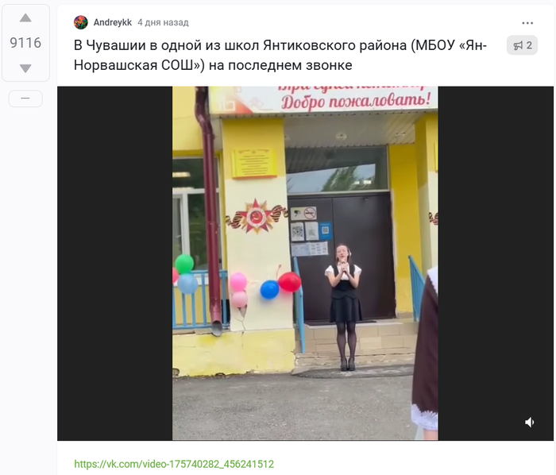The image size is (556, 475).
Task: Downvote the post with the down arrow
Action: 25,68
